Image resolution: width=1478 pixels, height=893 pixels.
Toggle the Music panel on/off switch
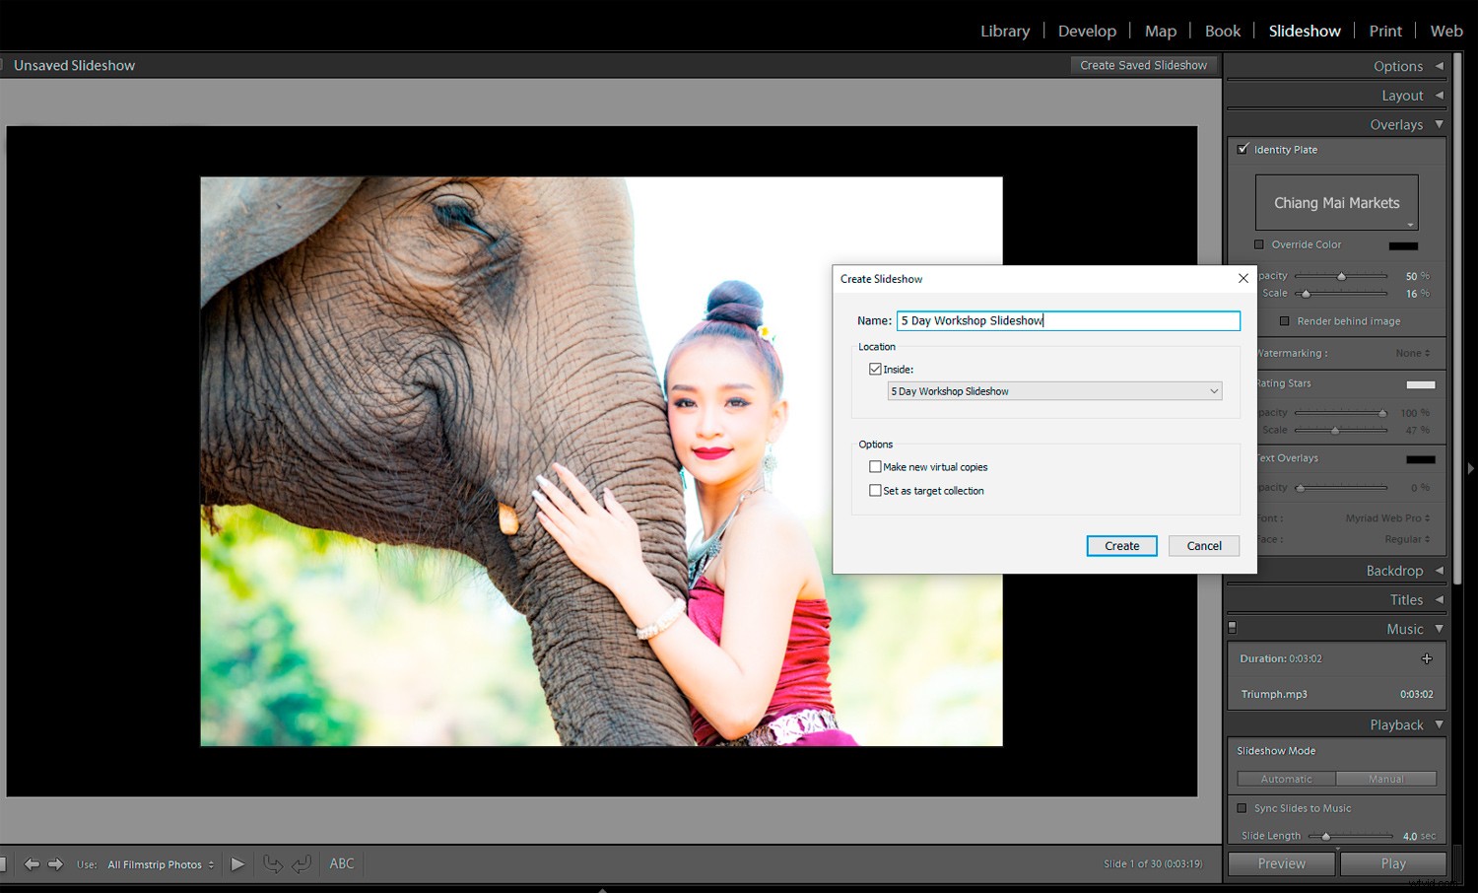pyautogui.click(x=1231, y=627)
